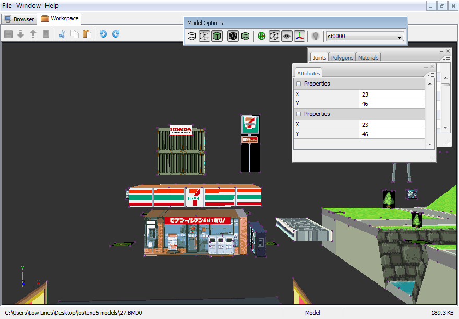The width and height of the screenshot is (459, 319).
Task: Edit X value in second Properties group
Action: pyautogui.click(x=392, y=125)
